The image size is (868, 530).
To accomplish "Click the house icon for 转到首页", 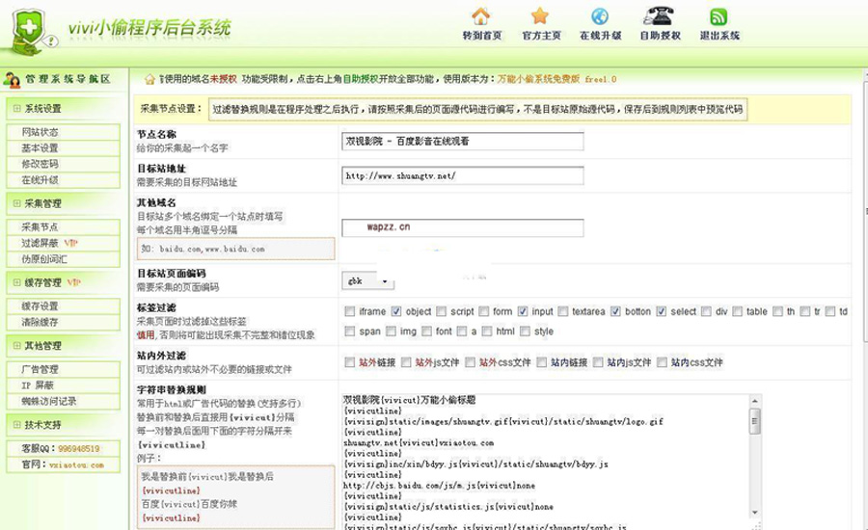I will coord(480,16).
